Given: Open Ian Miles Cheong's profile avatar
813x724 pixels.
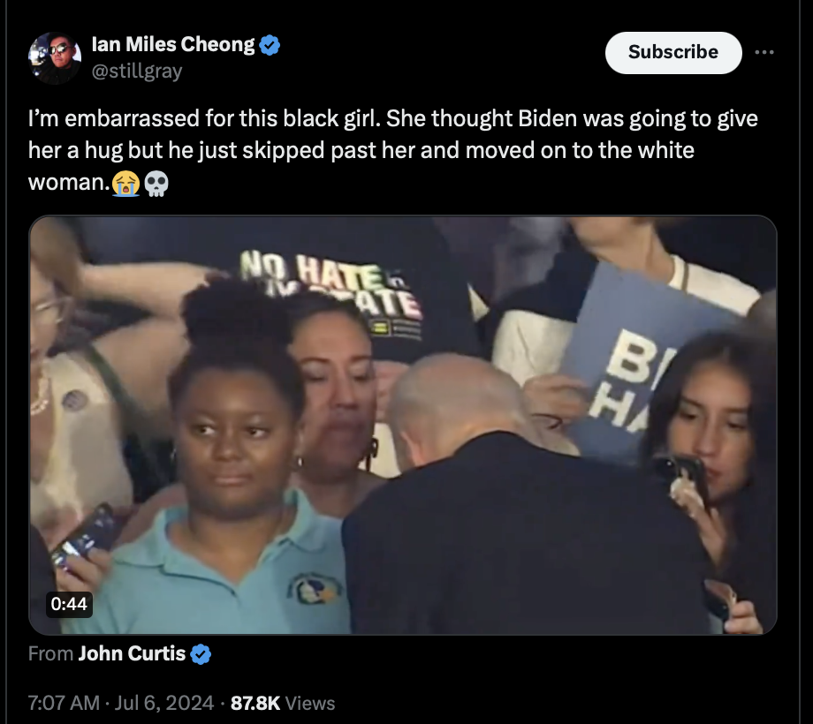Looking at the screenshot, I should point(55,57).
